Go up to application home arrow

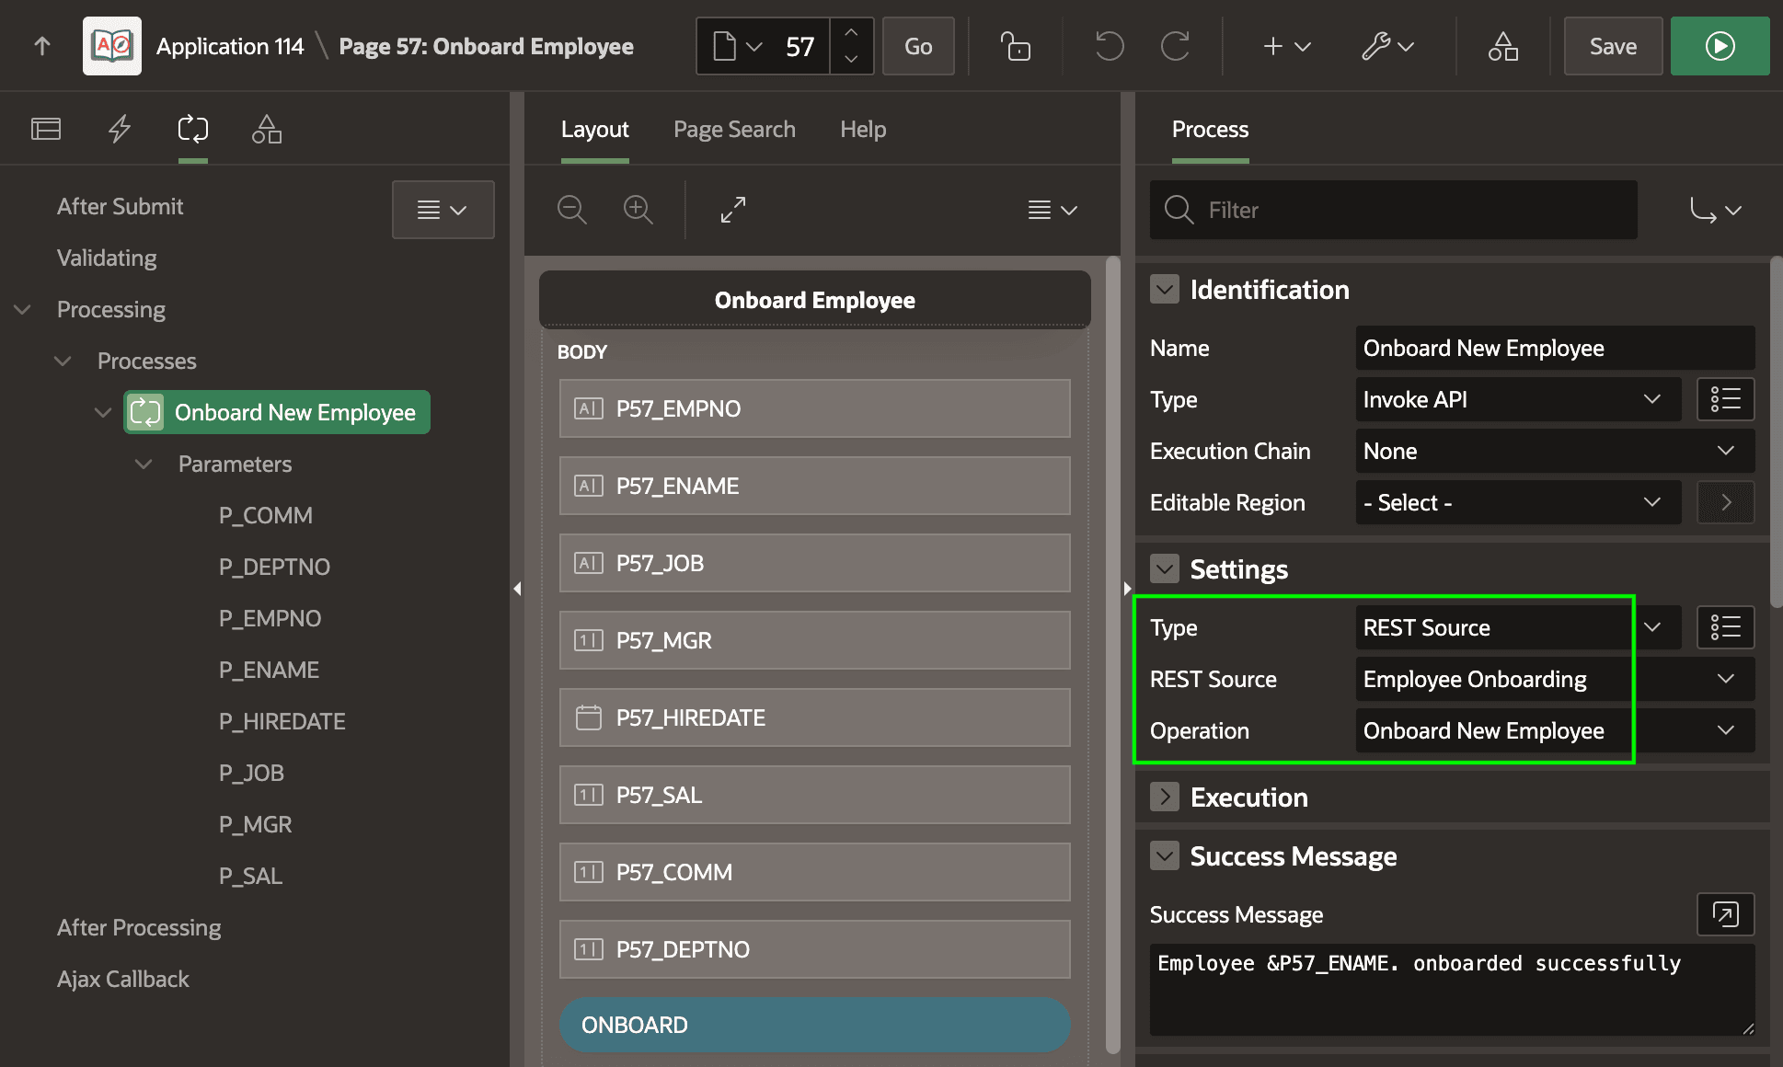coord(42,46)
